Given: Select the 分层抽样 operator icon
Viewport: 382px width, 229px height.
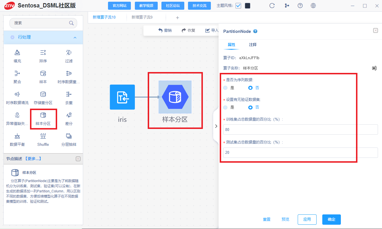Looking at the screenshot, I should (69, 136).
